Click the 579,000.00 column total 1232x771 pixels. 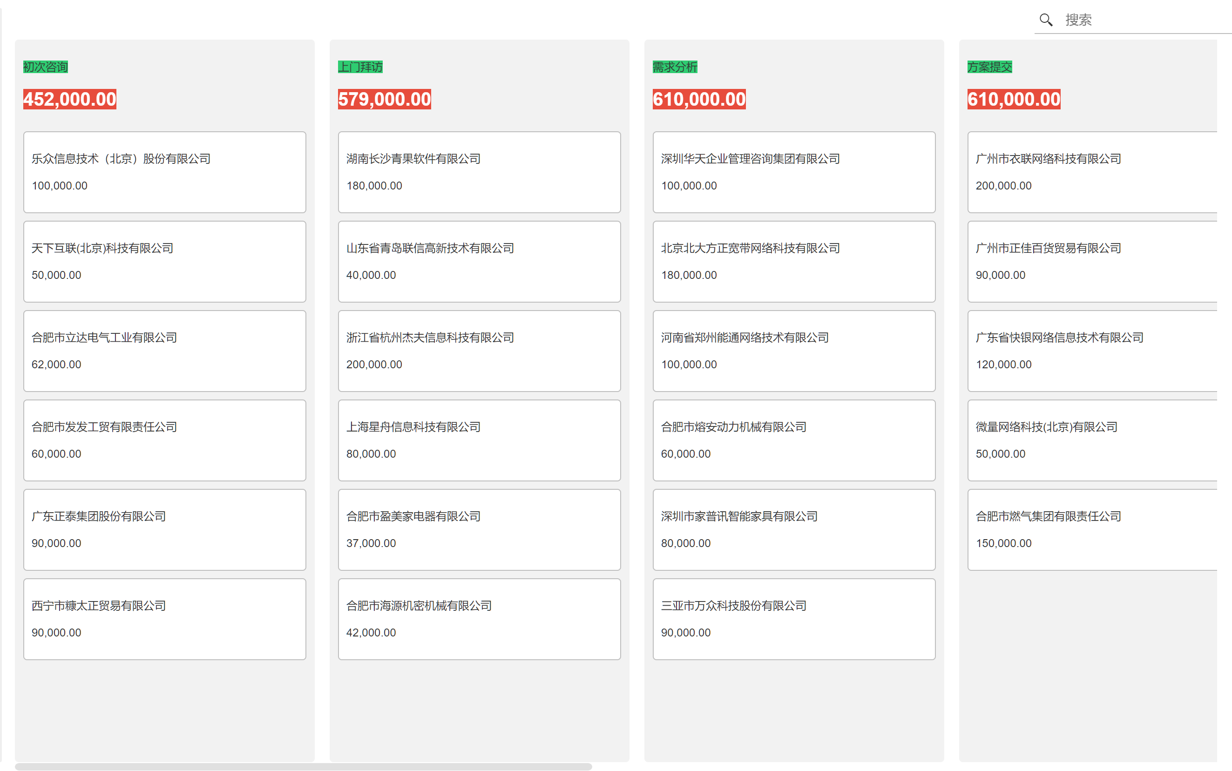click(385, 99)
